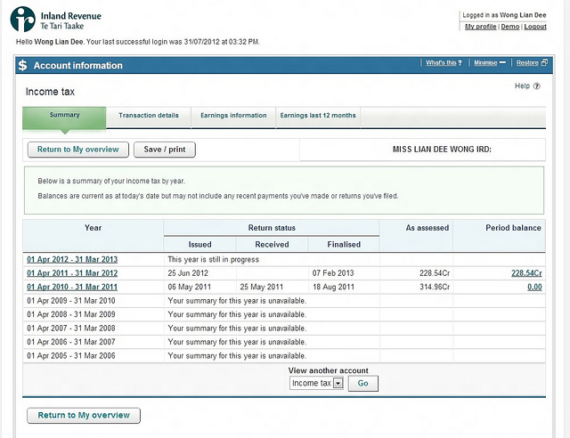
Task: Click the What's this help link
Action: [x=443, y=63]
